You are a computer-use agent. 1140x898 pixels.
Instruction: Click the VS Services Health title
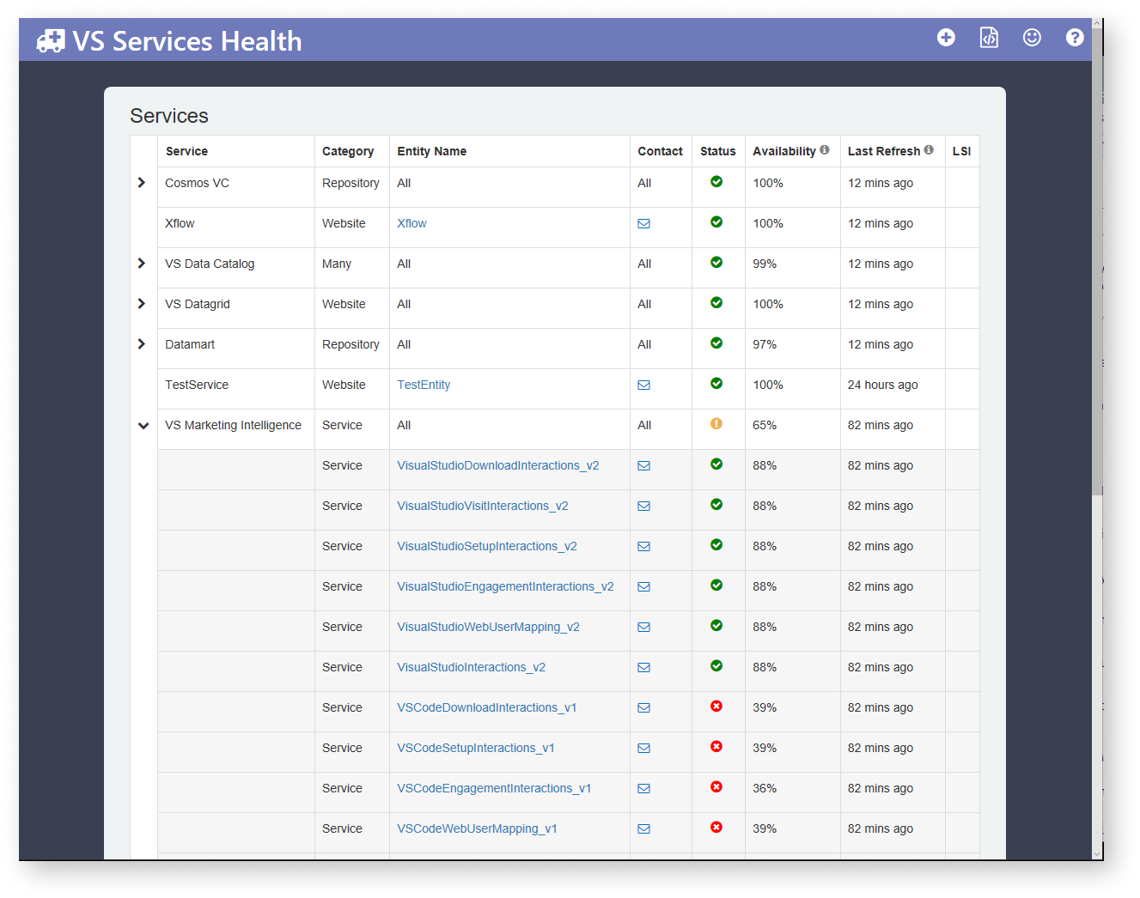click(x=187, y=40)
